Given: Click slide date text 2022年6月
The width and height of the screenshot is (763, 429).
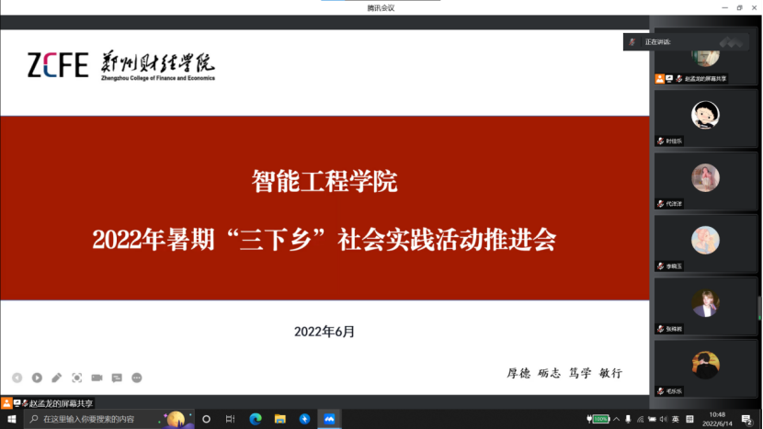Looking at the screenshot, I should point(325,332).
